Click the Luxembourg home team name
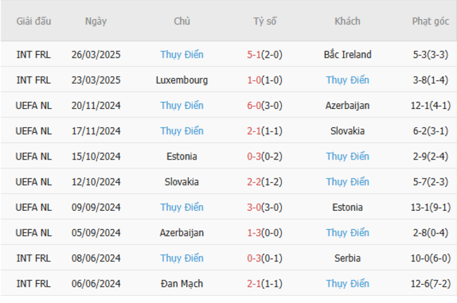 click(x=181, y=80)
